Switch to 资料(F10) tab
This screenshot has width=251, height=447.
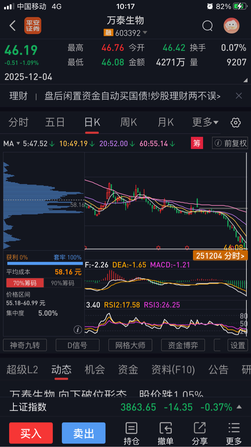pos(173,370)
